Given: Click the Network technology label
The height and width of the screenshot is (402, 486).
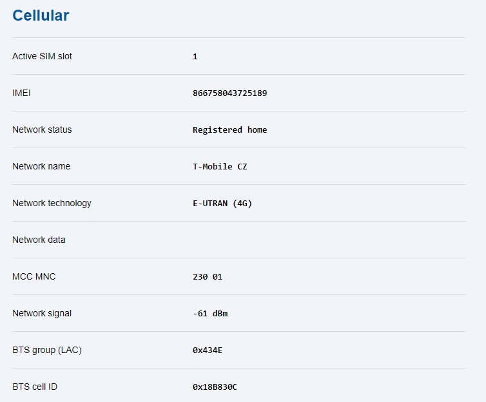Looking at the screenshot, I should [x=52, y=203].
